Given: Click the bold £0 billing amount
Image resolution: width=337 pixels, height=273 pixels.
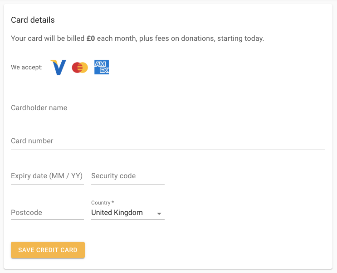Looking at the screenshot, I should coord(91,39).
